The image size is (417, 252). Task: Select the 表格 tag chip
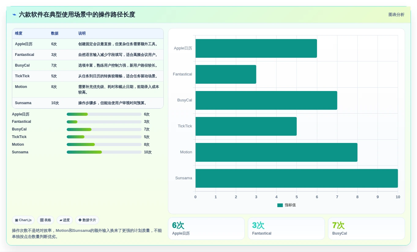click(46, 220)
